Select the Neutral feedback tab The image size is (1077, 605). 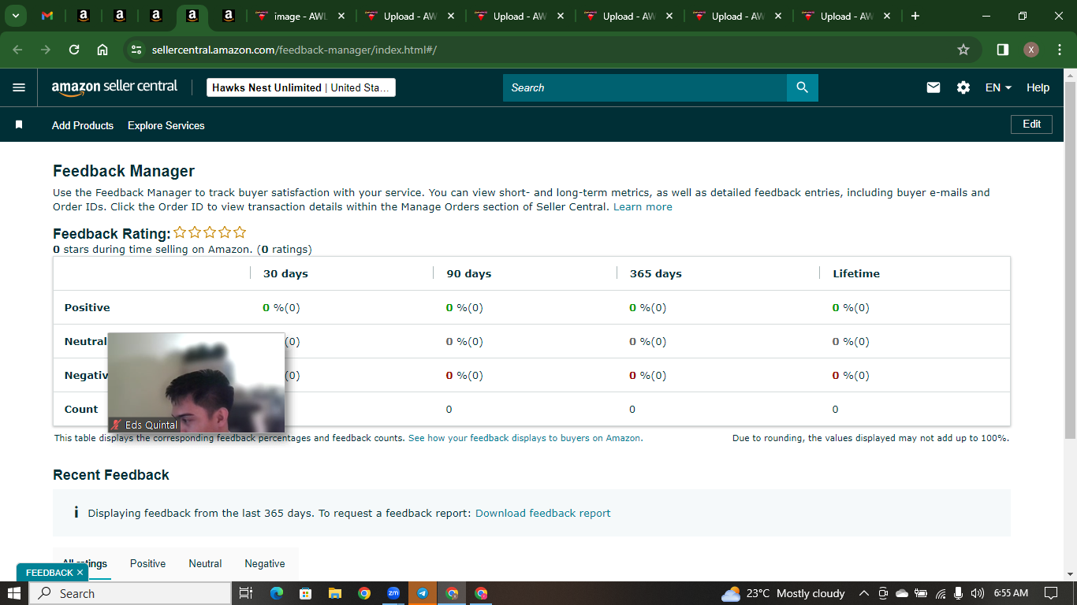coord(205,563)
